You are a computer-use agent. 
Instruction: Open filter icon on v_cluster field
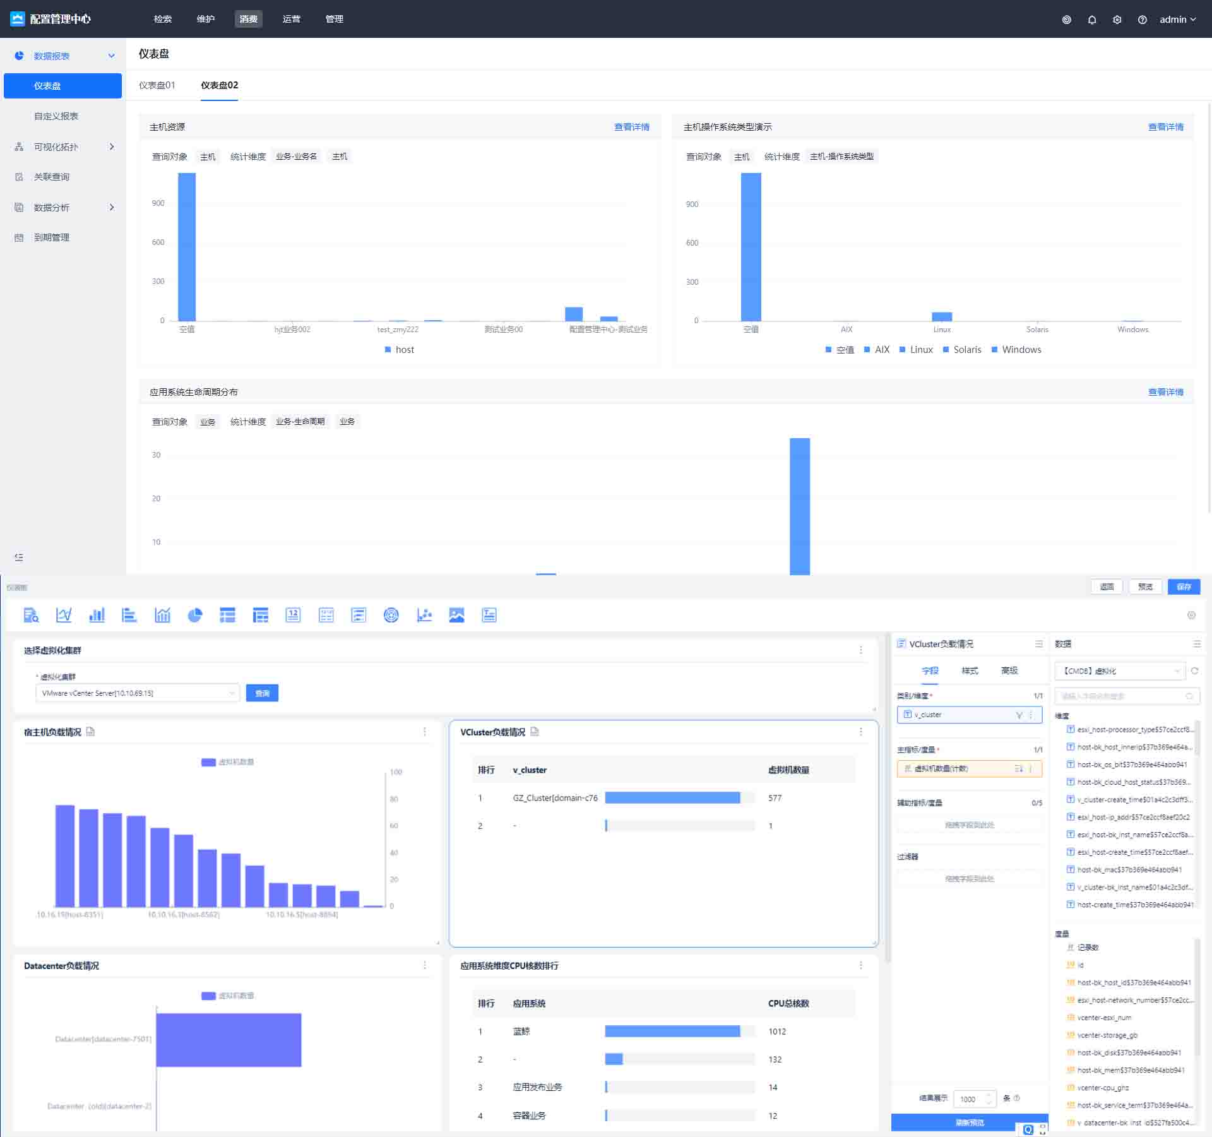click(x=1019, y=715)
